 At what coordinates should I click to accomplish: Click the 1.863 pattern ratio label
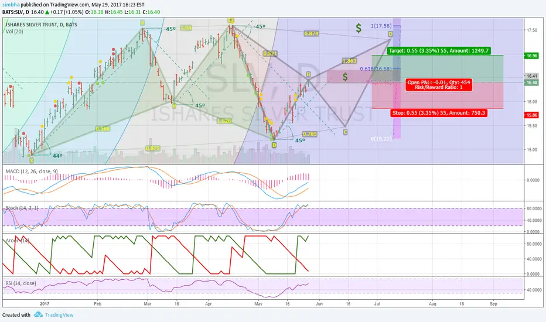pos(349,60)
